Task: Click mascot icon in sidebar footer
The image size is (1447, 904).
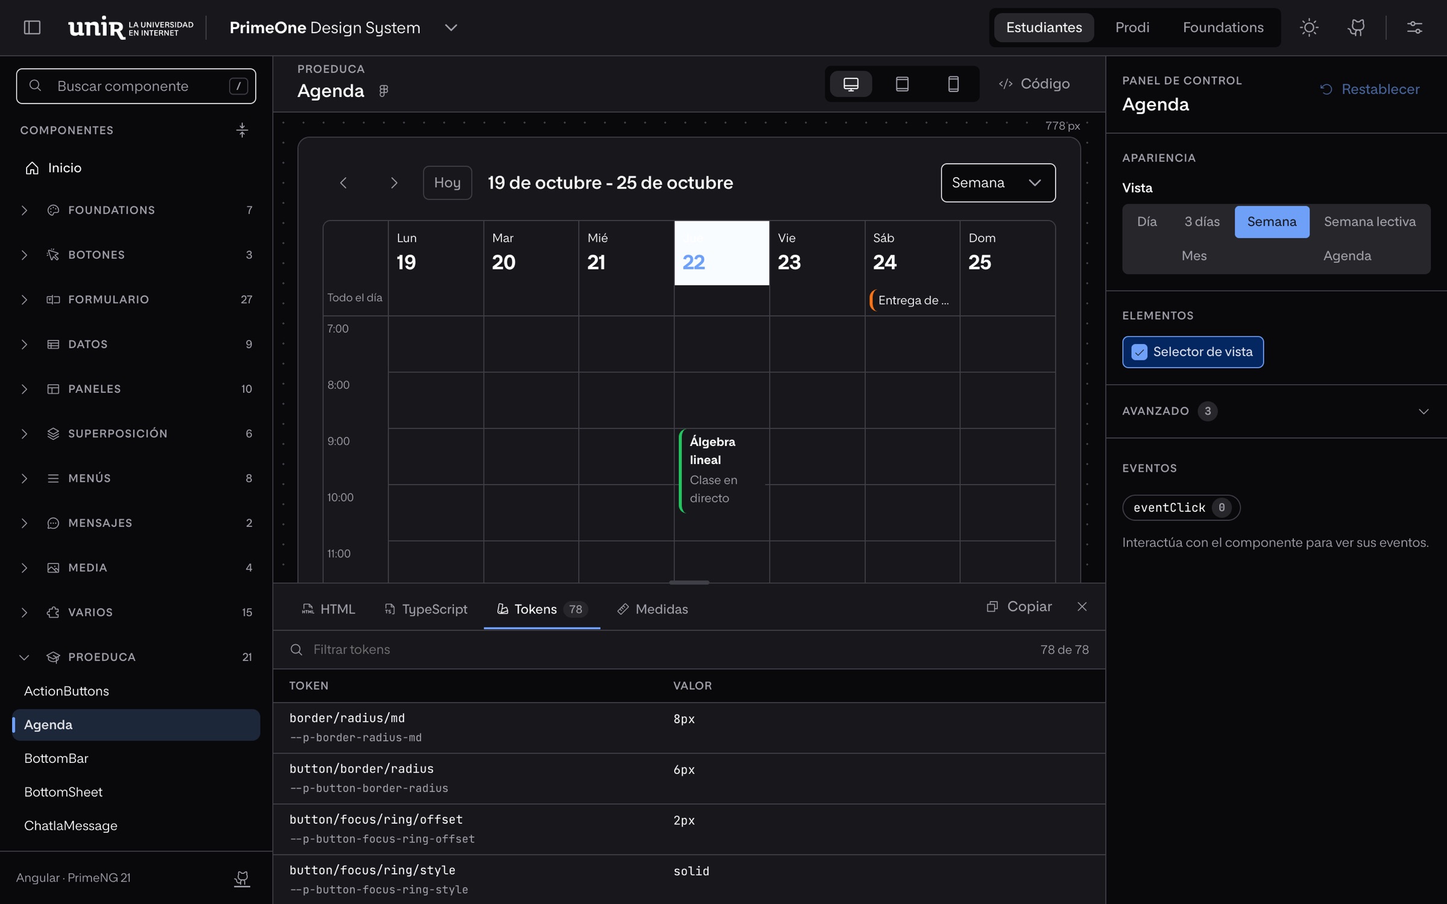Action: (x=242, y=878)
